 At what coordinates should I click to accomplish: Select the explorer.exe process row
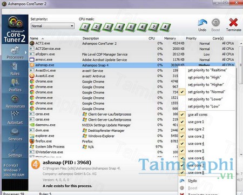[x=104, y=136]
